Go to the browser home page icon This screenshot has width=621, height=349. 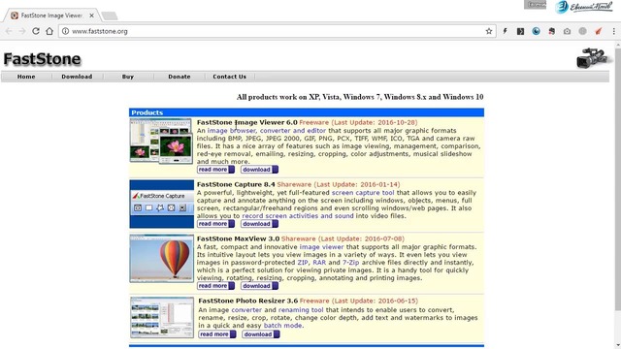(49, 31)
